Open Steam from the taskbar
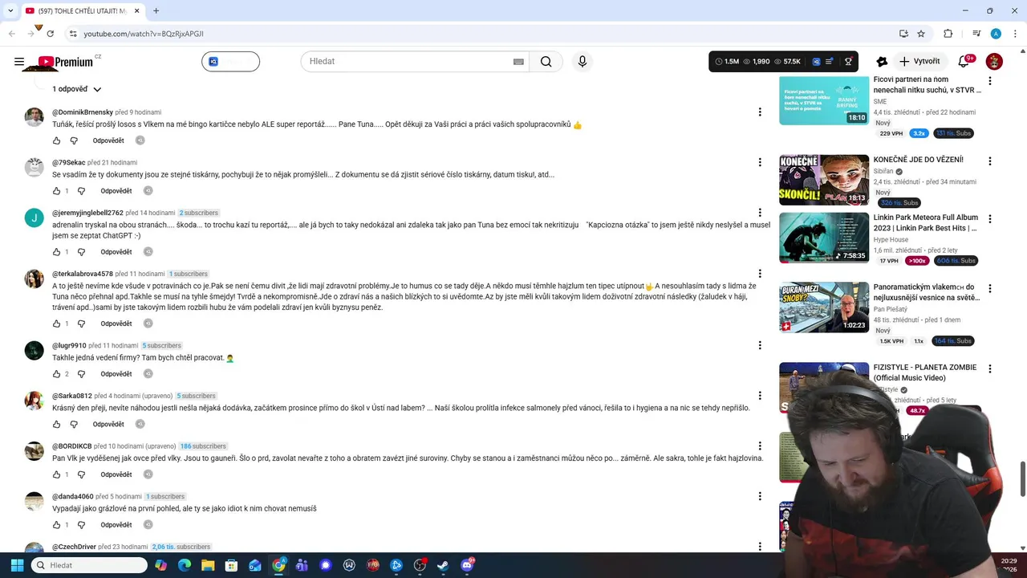Viewport: 1027px width, 578px height. [443, 565]
